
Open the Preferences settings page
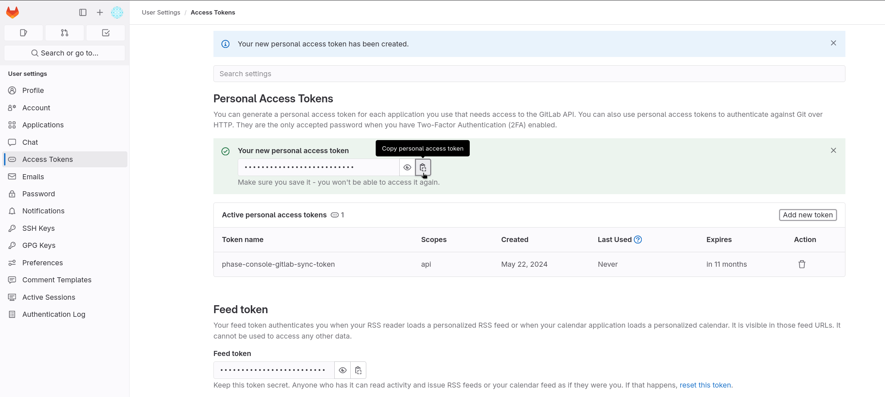pos(42,262)
